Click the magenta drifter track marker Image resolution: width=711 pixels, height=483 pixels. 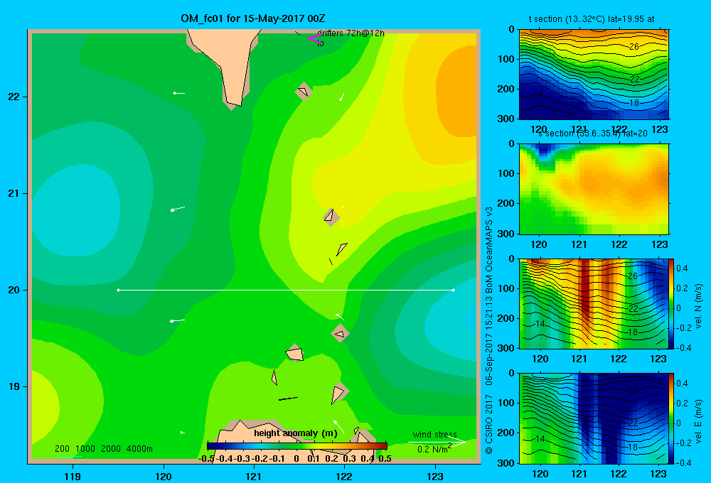pyautogui.click(x=314, y=38)
